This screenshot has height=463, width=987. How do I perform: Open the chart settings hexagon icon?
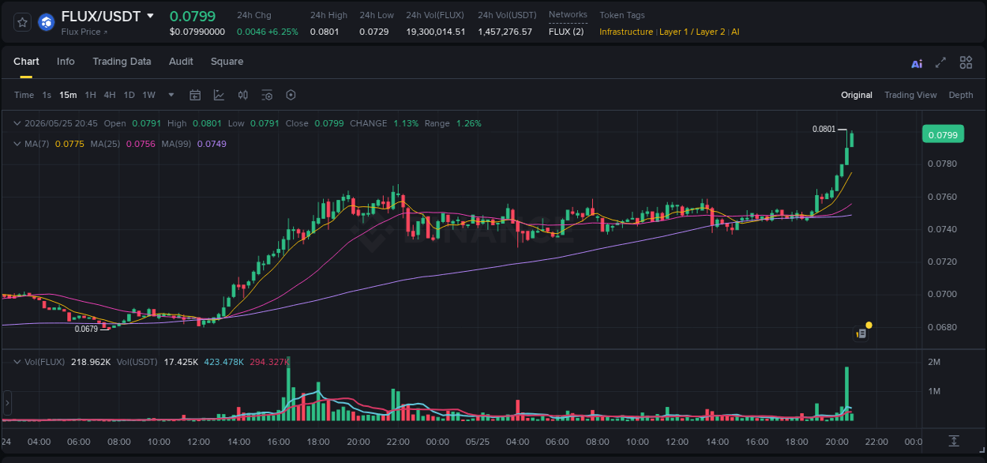pyautogui.click(x=291, y=95)
